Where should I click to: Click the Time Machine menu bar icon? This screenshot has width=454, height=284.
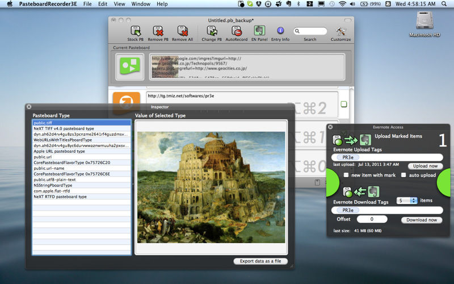(332, 4)
